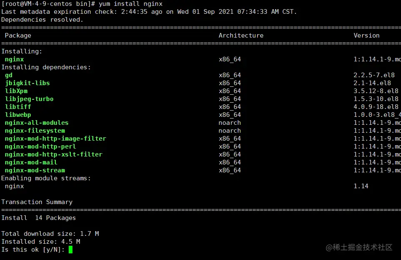This screenshot has width=401, height=260.
Task: Select the 'libtiff' package name
Action: (x=18, y=107)
